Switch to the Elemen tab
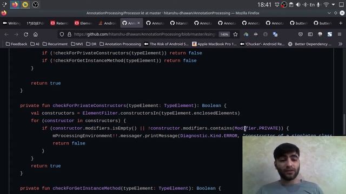This screenshot has width=346, height=194. pos(83,23)
